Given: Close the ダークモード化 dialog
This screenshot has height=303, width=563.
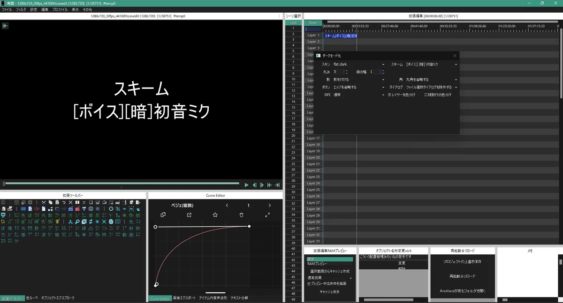Looking at the screenshot, I should [454, 56].
